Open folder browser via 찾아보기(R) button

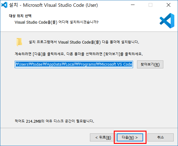(150, 64)
